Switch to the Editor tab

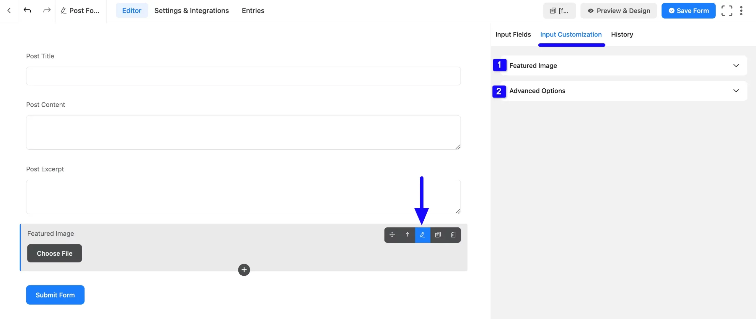point(132,11)
